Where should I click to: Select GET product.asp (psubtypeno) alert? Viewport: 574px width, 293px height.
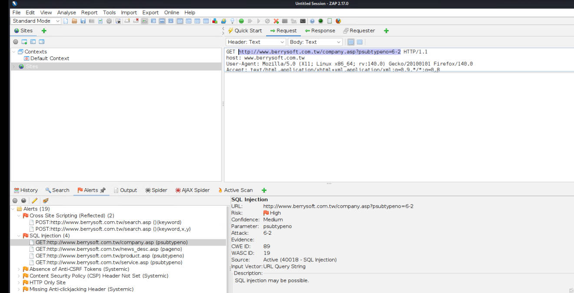[x=106, y=256]
